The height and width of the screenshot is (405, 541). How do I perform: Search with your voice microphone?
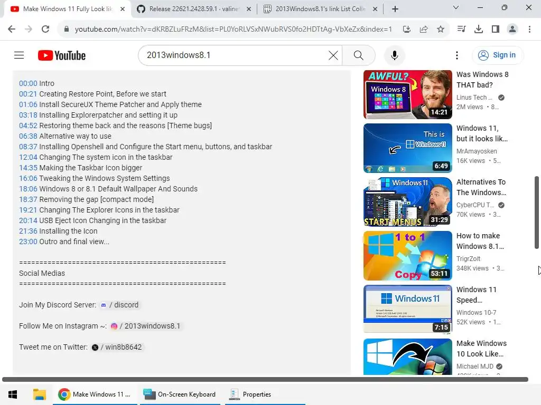pyautogui.click(x=394, y=55)
